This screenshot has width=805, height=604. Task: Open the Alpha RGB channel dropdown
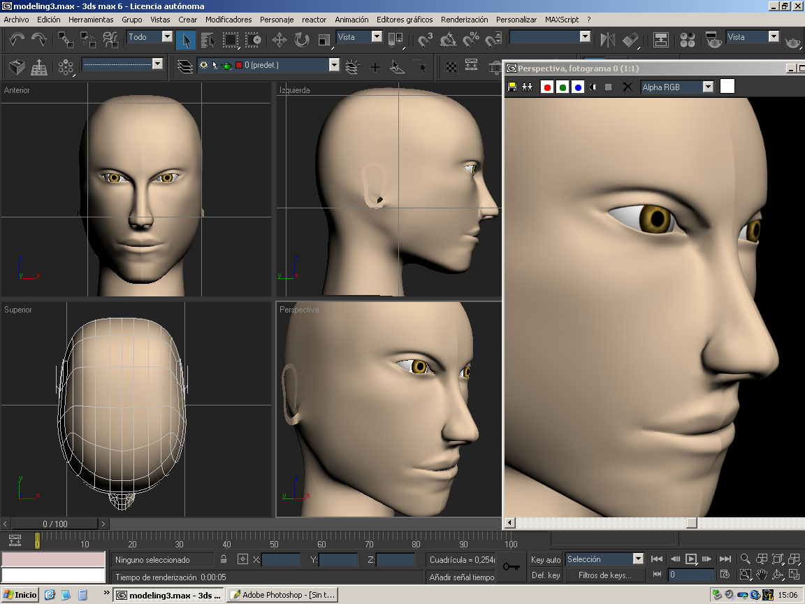point(708,87)
